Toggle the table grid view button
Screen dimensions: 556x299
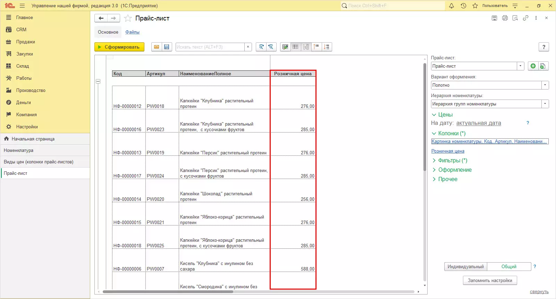pos(295,47)
